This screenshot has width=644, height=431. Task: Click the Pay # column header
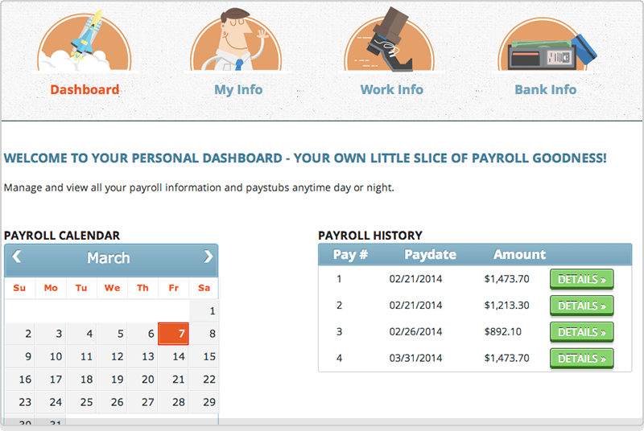pos(350,255)
